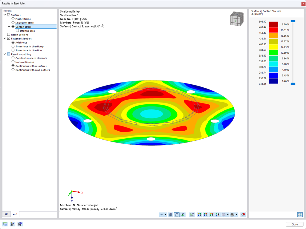Expand the cube view options dropdown
Image resolution: width=306 pixels, height=229 pixels.
228,214
